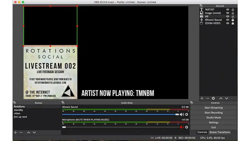Add a new scene with plus icon

[15, 133]
